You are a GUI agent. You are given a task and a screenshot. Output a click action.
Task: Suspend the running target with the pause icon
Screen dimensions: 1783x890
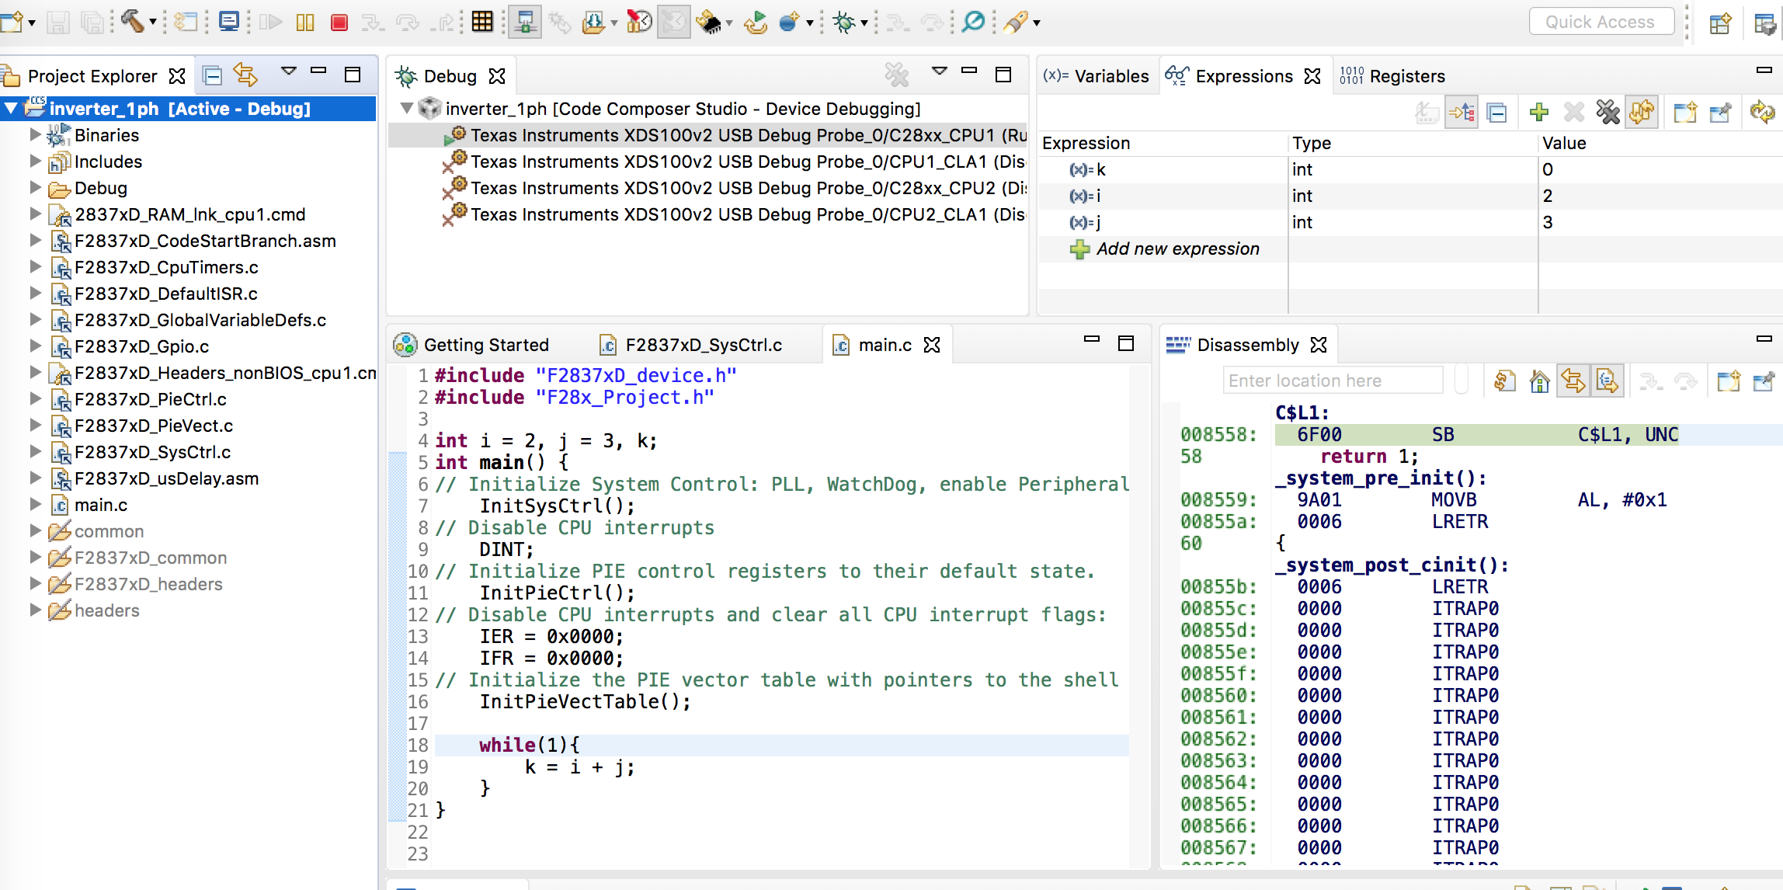305,23
